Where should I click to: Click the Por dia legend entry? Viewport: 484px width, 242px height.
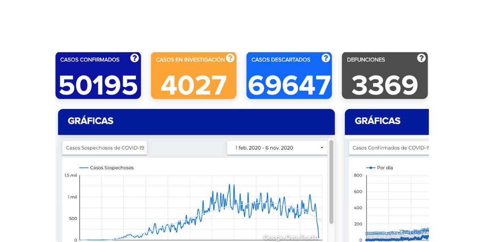pos(379,167)
